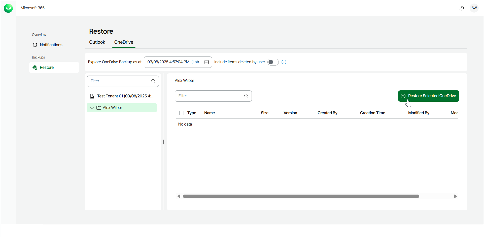Click the folder icon beside Alex Wilber
This screenshot has width=484, height=238.
coord(98,107)
